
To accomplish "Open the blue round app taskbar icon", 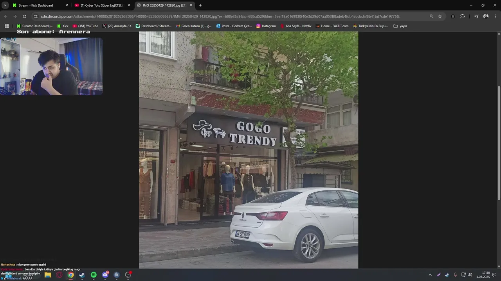I will [x=116, y=275].
